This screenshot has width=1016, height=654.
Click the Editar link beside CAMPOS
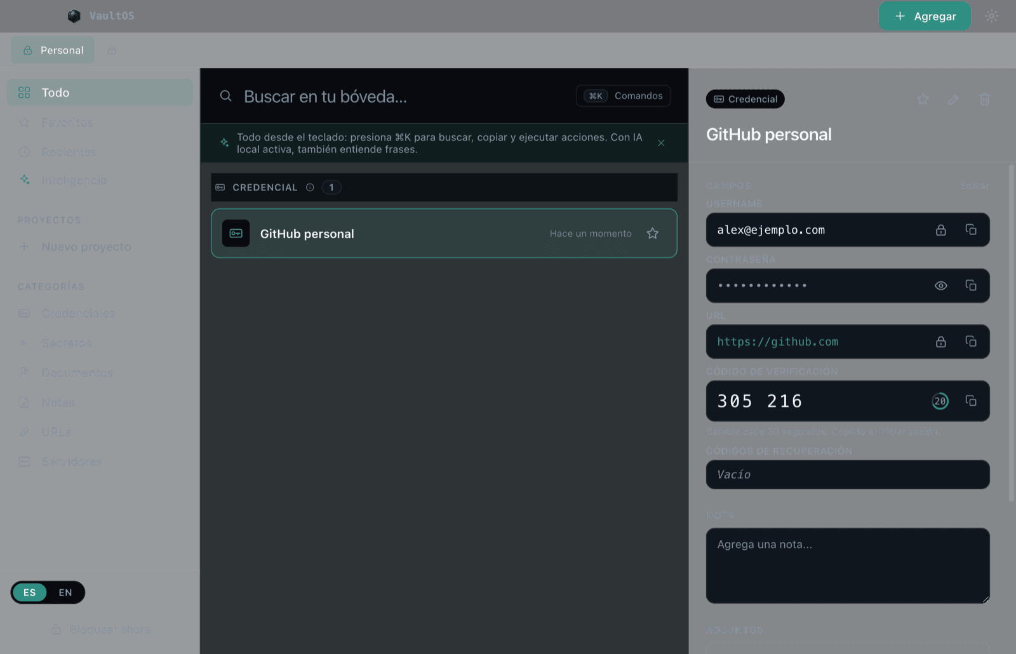[x=975, y=186]
